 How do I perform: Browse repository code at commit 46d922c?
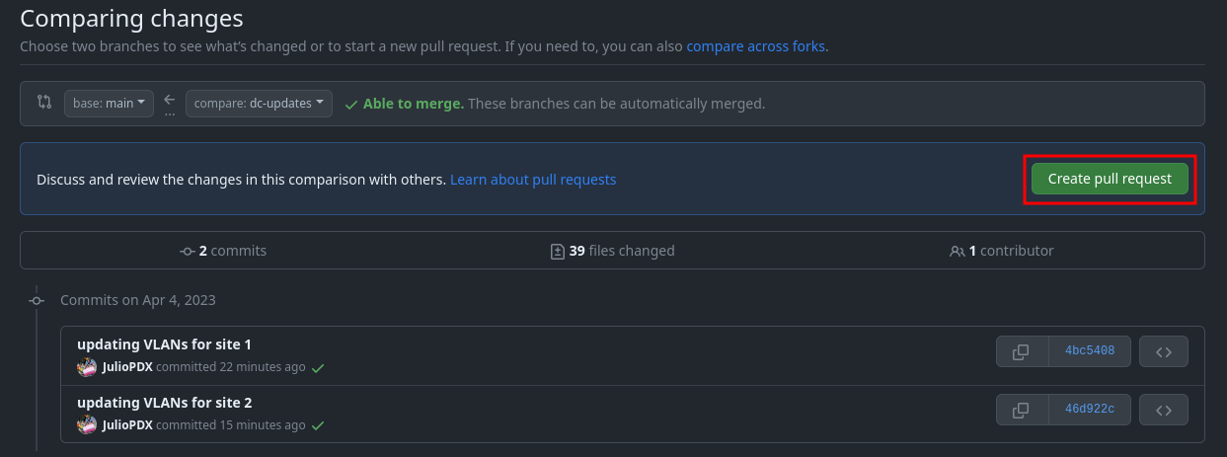coord(1163,410)
